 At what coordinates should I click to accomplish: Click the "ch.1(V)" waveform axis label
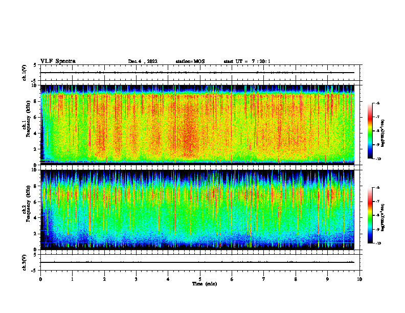[25, 73]
